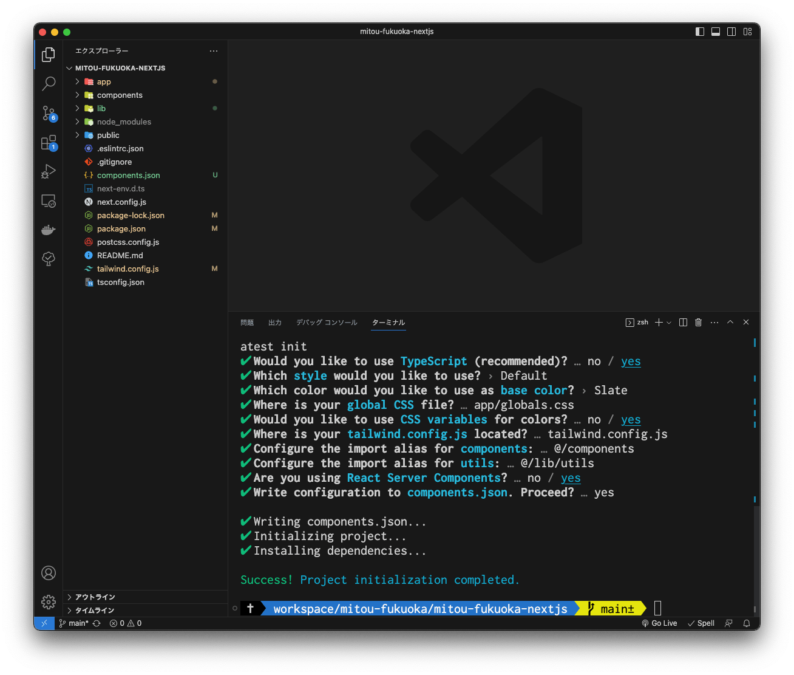The height and width of the screenshot is (675, 794).
Task: Open .eslintrc.json file
Action: [146, 149]
